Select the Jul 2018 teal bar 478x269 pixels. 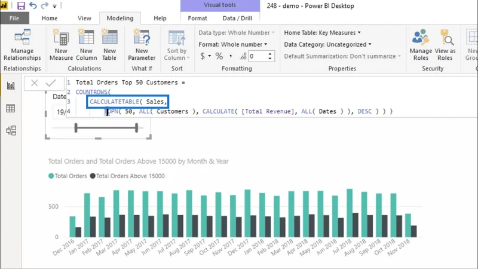(350, 213)
